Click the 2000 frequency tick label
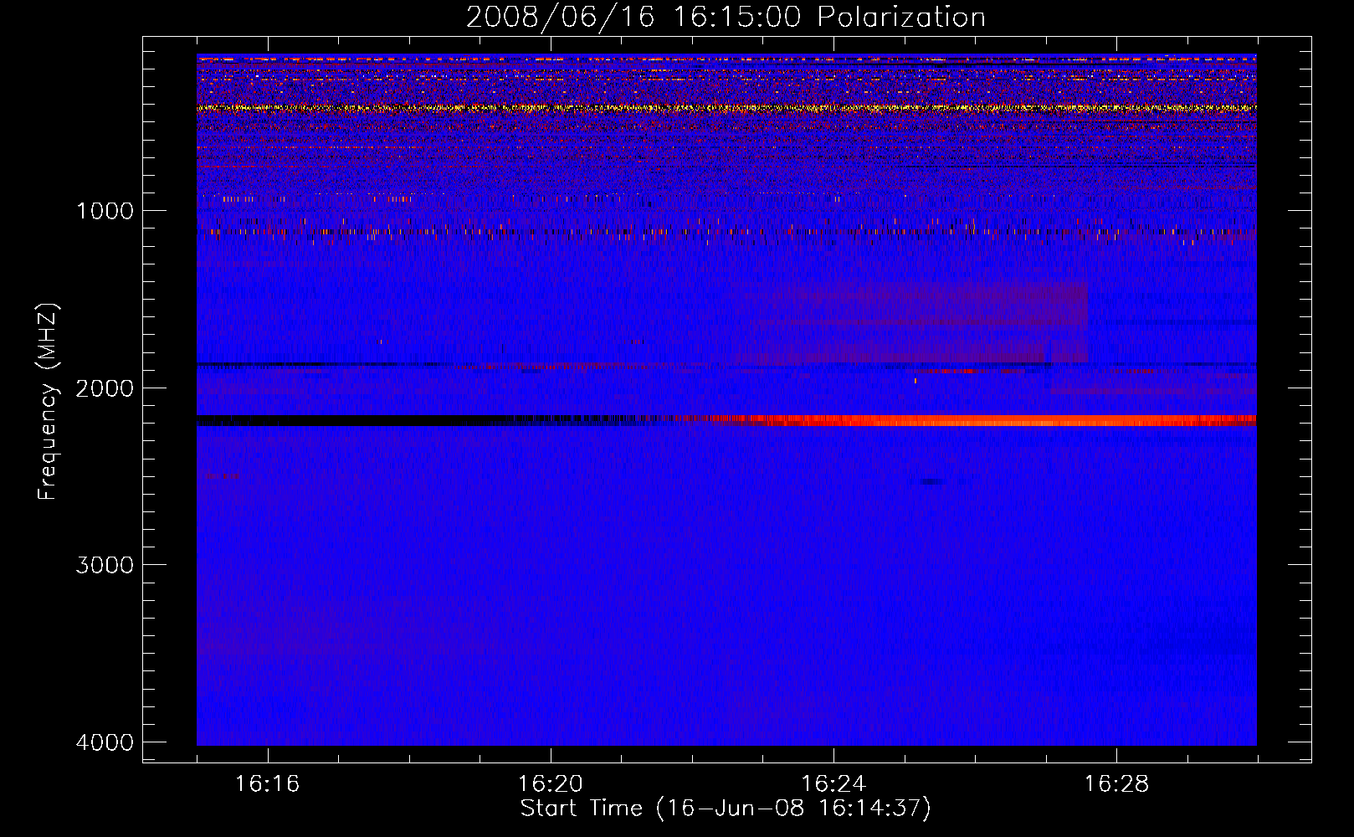This screenshot has height=837, width=1354. (105, 388)
